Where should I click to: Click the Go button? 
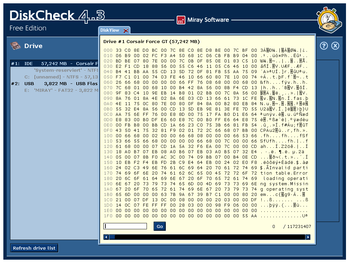point(160,226)
